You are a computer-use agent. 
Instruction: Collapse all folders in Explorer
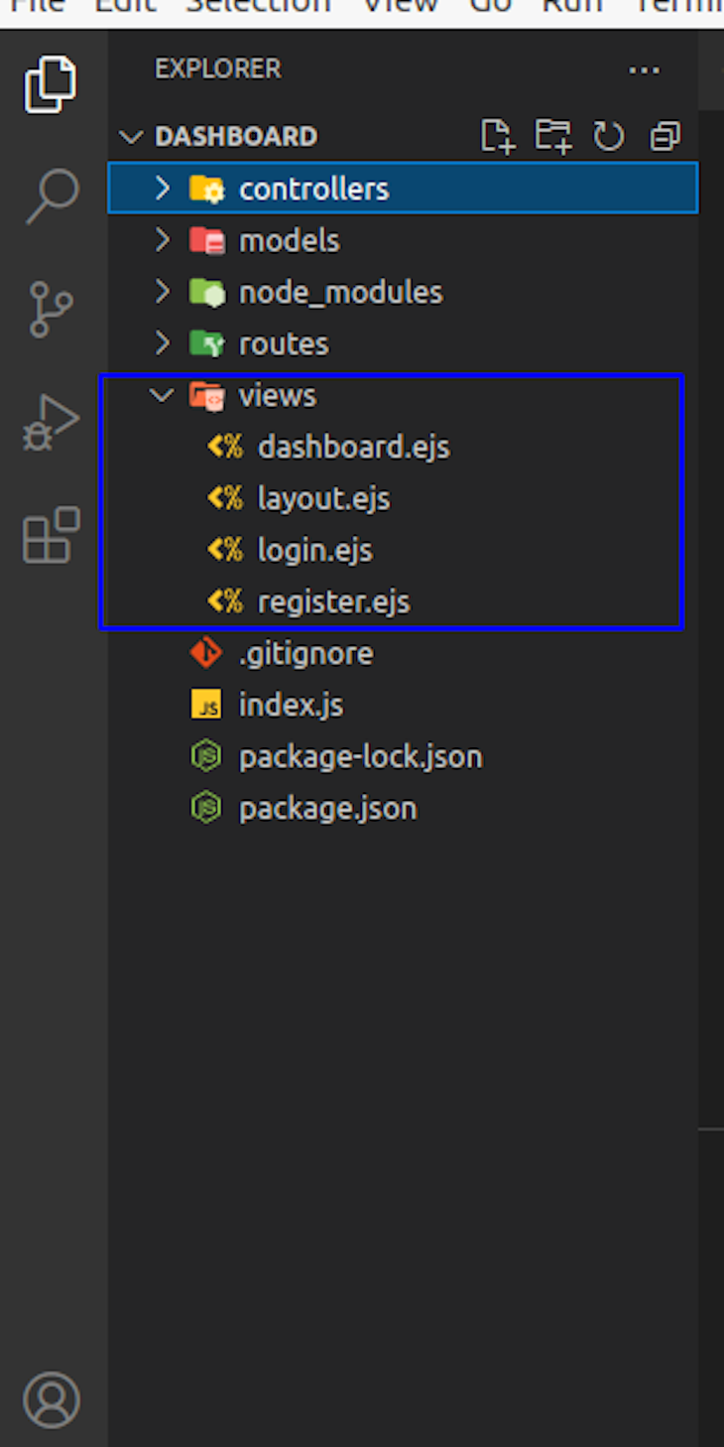pos(664,136)
